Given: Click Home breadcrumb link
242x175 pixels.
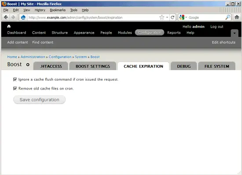Looking at the screenshot, I should [12, 57].
